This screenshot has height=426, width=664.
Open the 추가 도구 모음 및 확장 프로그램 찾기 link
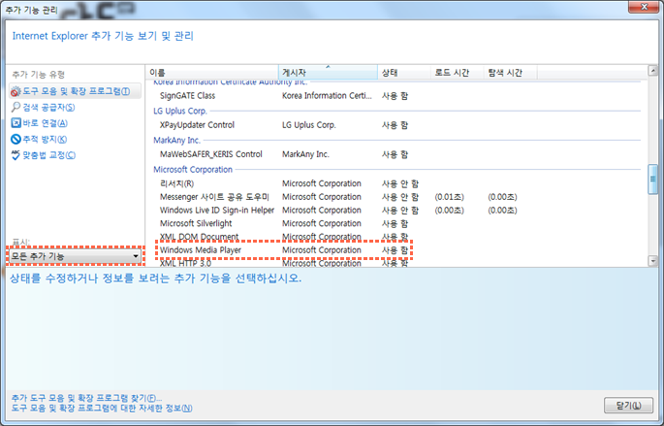tap(86, 398)
